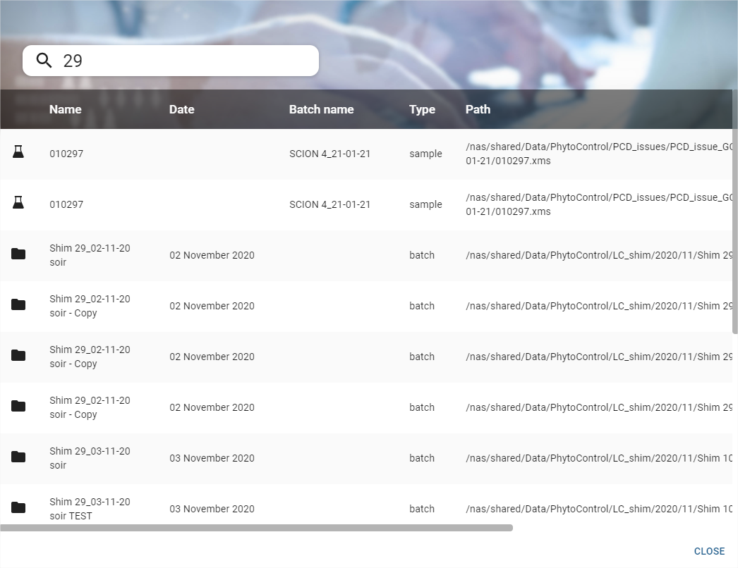This screenshot has width=738, height=568.
Task: Click the Batch name column header
Action: point(321,109)
